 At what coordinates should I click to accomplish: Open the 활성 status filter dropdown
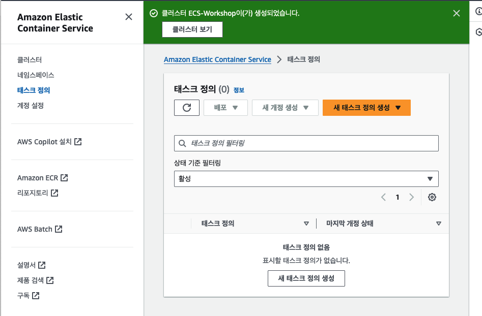(x=306, y=179)
